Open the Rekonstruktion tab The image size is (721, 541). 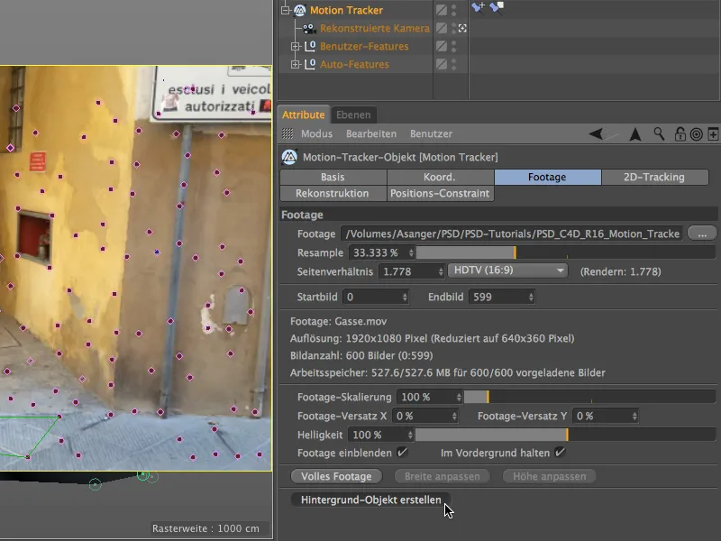333,193
